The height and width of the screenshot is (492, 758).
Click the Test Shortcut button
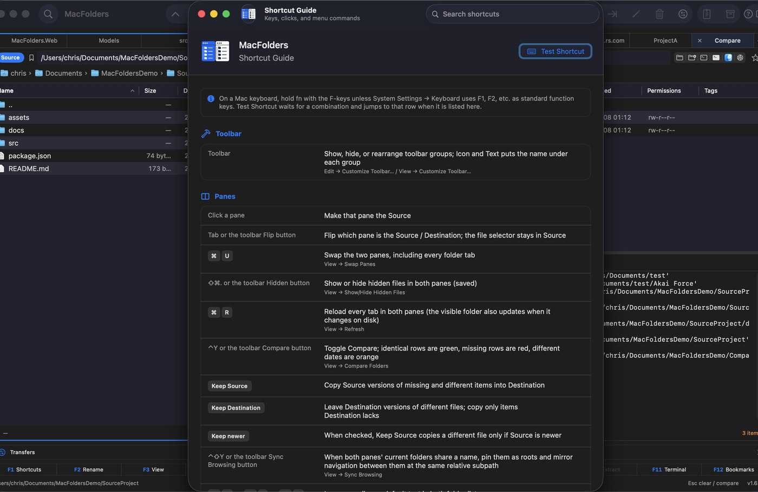pos(556,51)
